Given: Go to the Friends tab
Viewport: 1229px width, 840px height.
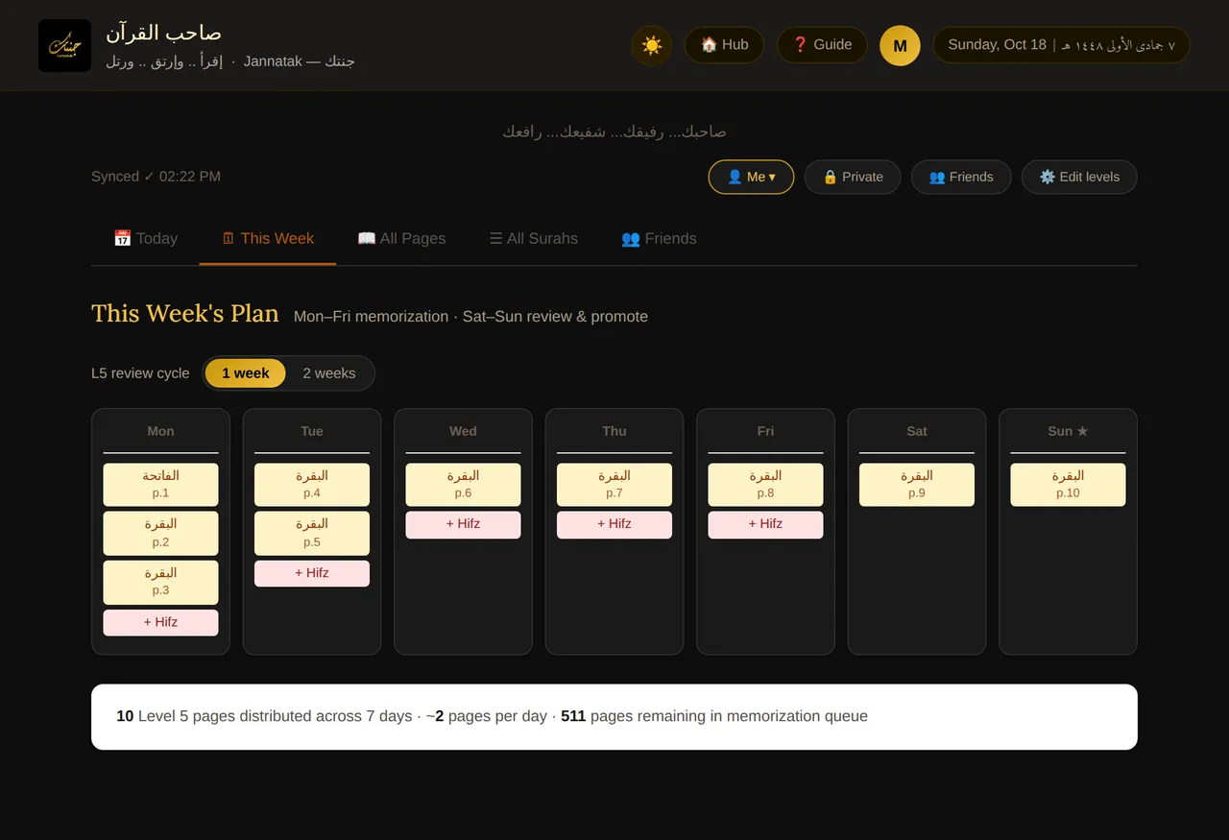Looking at the screenshot, I should click(x=659, y=238).
